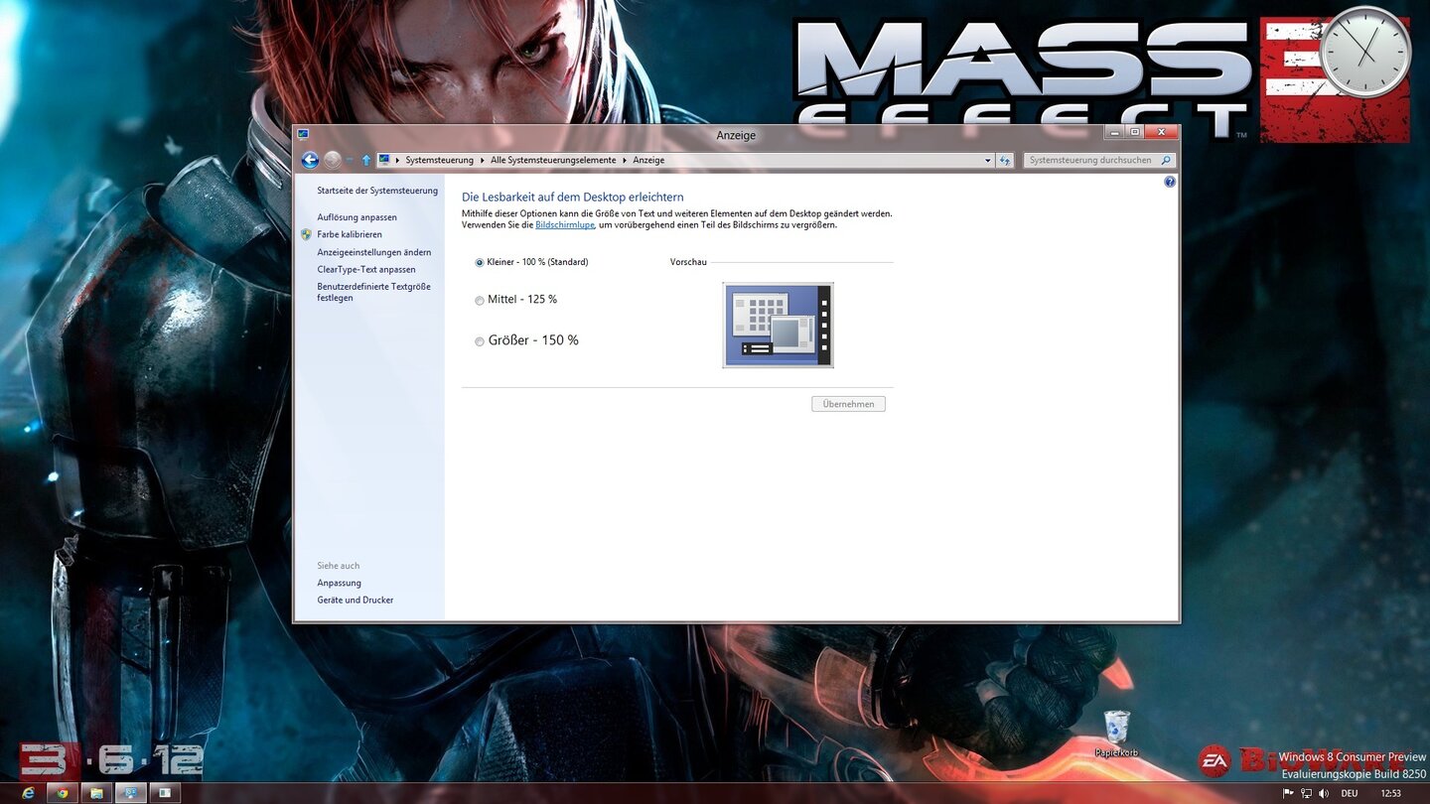The height and width of the screenshot is (804, 1430).
Task: Click the shield icon beside Farbe kalibrieren
Action: point(306,235)
